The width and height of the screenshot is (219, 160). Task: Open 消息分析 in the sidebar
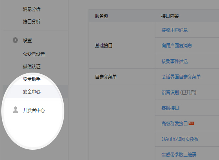(x=31, y=9)
